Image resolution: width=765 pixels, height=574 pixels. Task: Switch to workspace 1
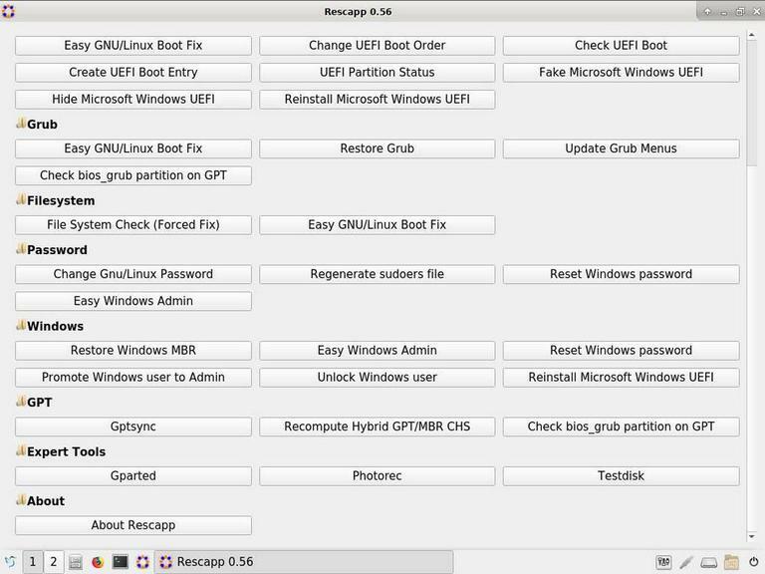coord(33,562)
